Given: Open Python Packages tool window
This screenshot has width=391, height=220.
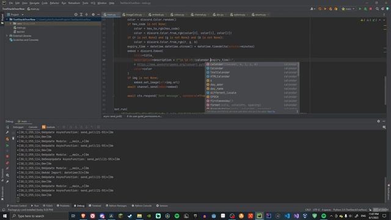Looking at the screenshot, I should (x=116, y=206).
